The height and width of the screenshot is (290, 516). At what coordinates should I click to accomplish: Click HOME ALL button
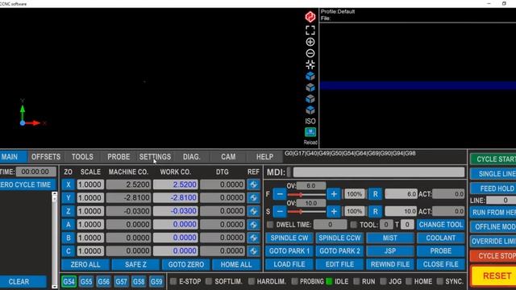tap(236, 264)
